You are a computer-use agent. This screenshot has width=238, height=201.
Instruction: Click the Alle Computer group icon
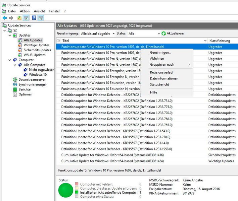pyautogui.click(x=20, y=65)
